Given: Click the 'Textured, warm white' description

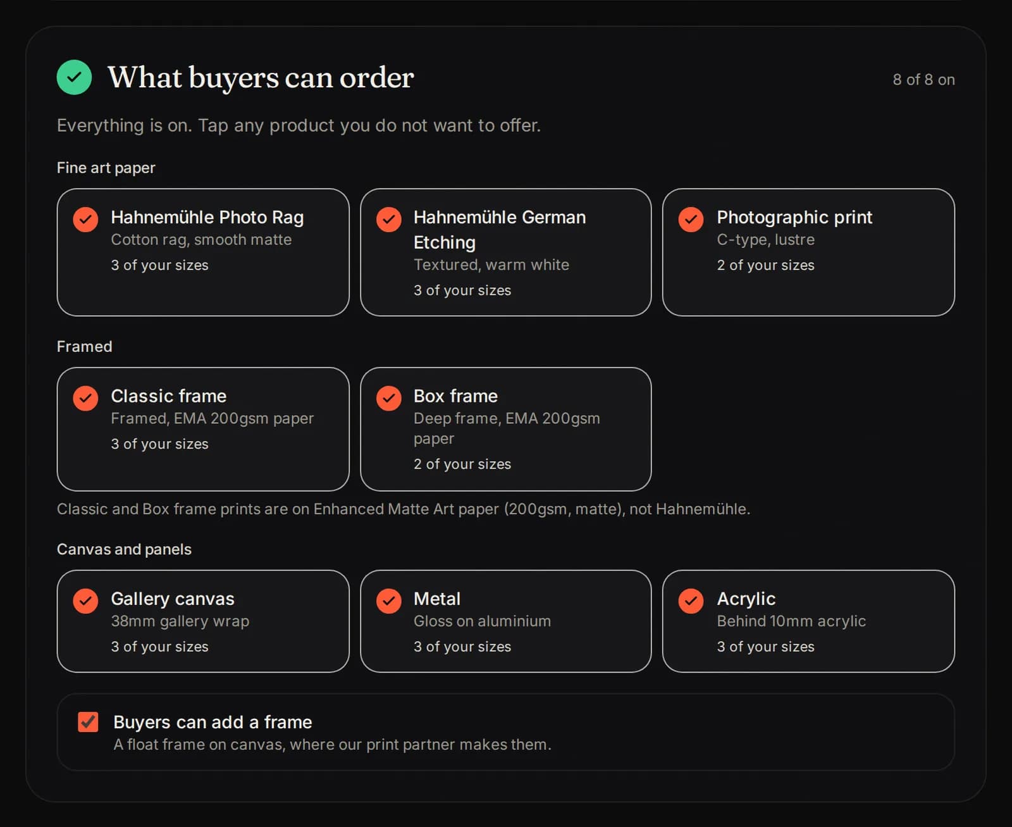Looking at the screenshot, I should click(x=491, y=264).
